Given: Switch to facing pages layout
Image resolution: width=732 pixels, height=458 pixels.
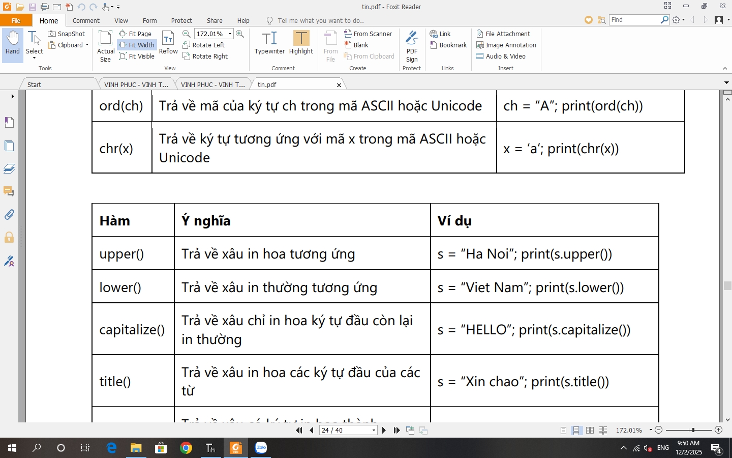Looking at the screenshot, I should coord(590,431).
